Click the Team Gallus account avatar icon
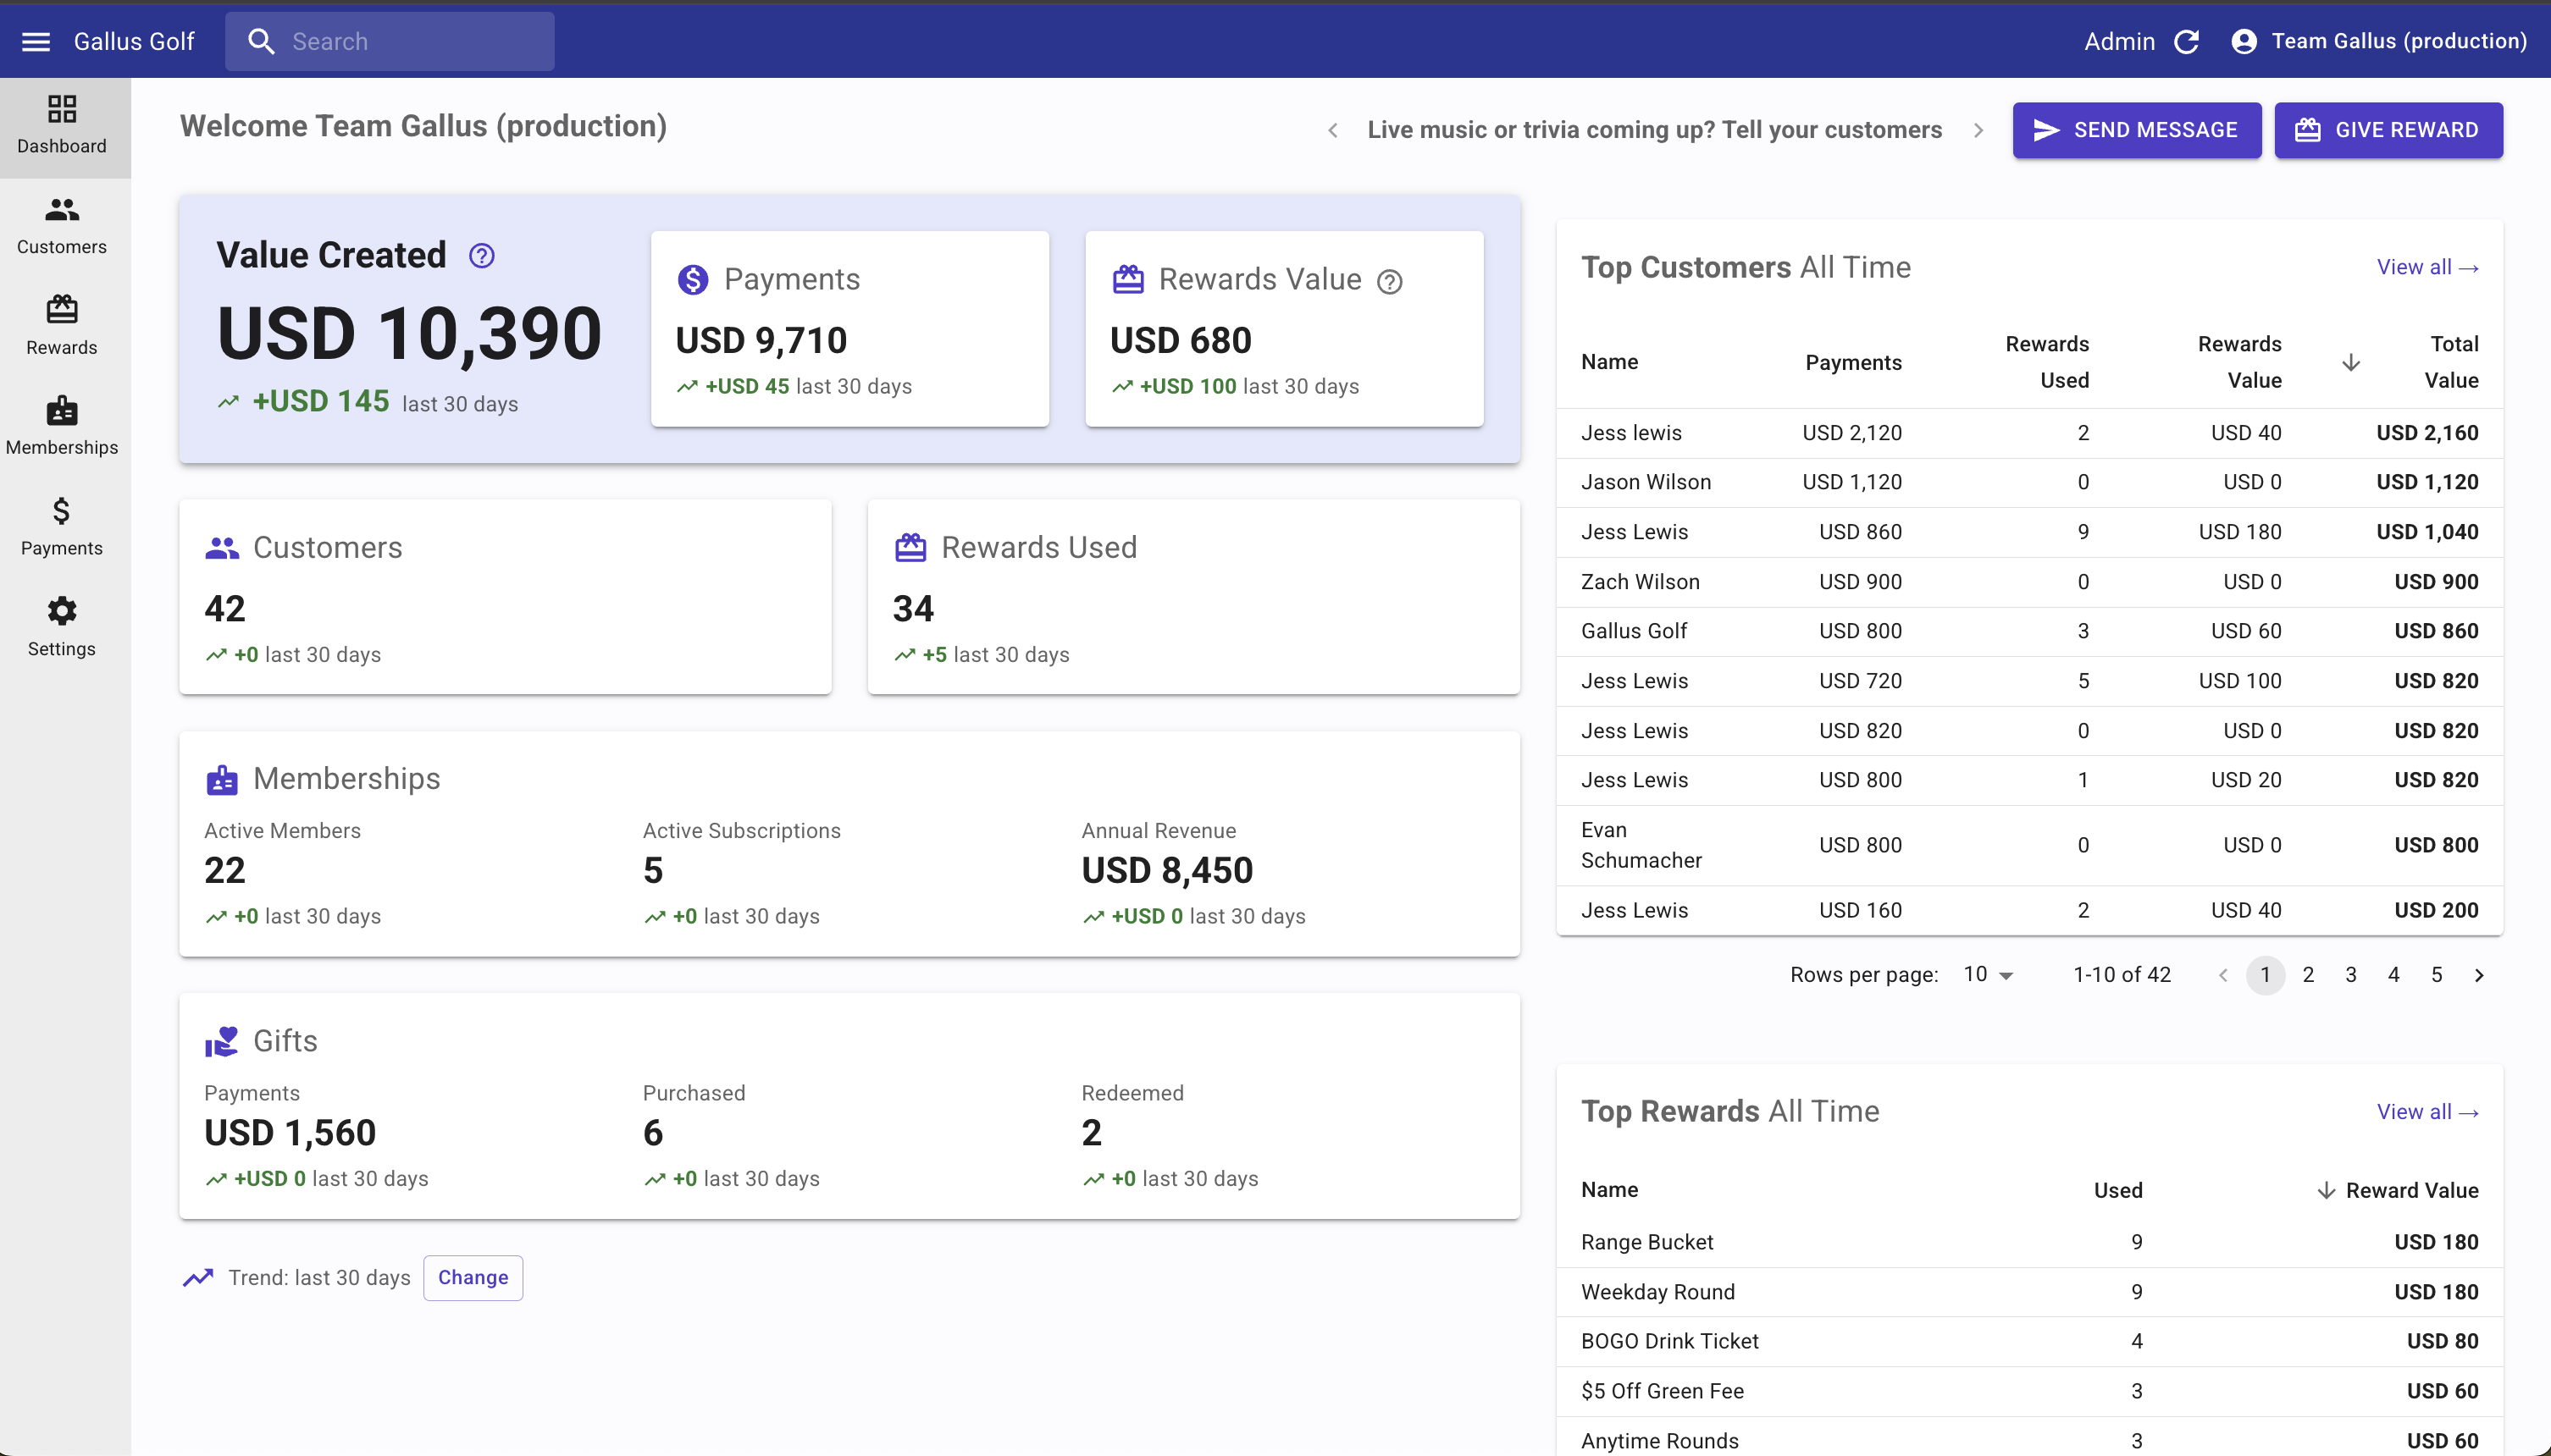Image resolution: width=2551 pixels, height=1456 pixels. tap(2244, 41)
